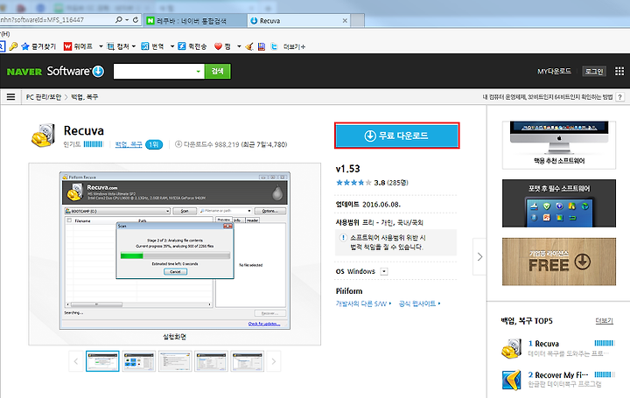630x398 pixels.
Task: Open 공식 웹사이트 link
Action: coord(419,304)
